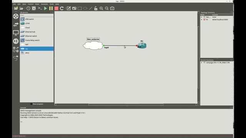Viewport: 246px width, 138px height.
Task: Toggle show interface labels icon
Action: click(34, 8)
